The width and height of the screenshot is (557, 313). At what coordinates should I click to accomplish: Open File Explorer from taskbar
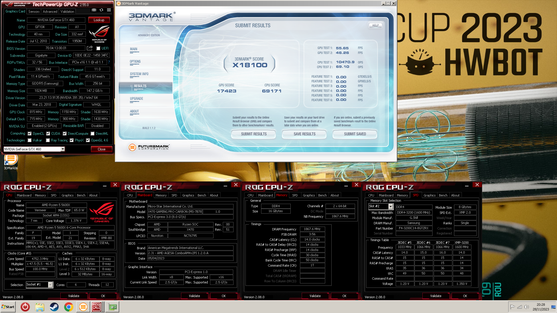[x=40, y=307]
